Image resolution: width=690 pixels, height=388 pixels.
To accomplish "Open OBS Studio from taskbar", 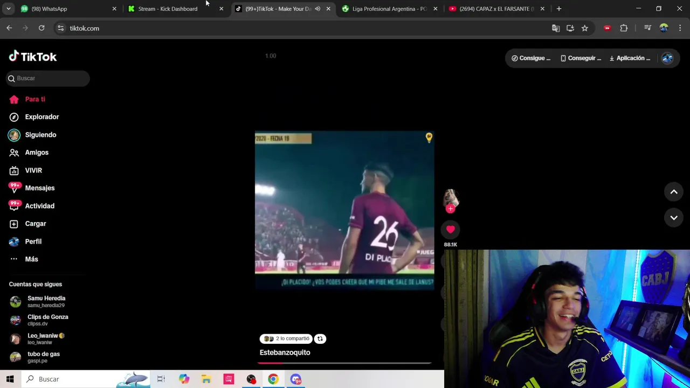I will 251,379.
